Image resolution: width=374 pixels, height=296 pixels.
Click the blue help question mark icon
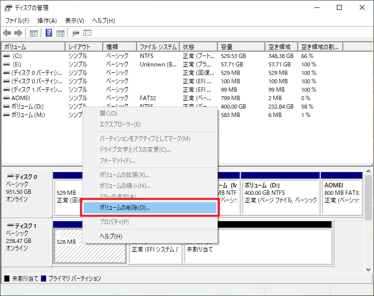[49, 33]
